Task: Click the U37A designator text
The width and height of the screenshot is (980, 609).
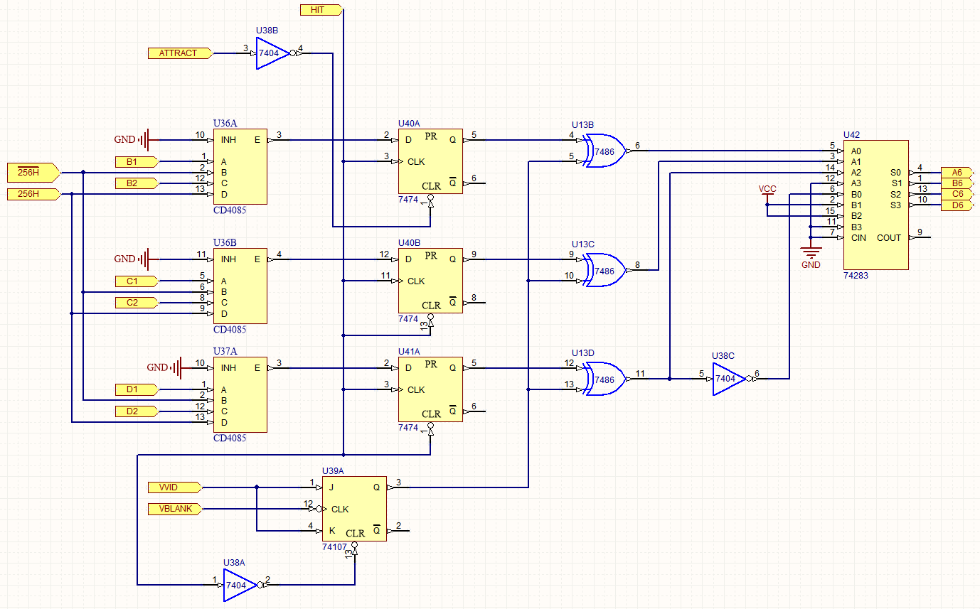Action: 225,351
